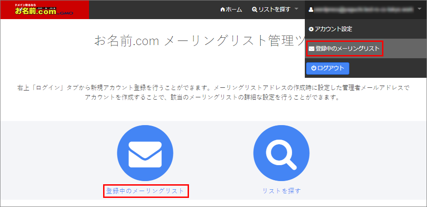Open the リストを探す link below magnifier

click(x=282, y=191)
